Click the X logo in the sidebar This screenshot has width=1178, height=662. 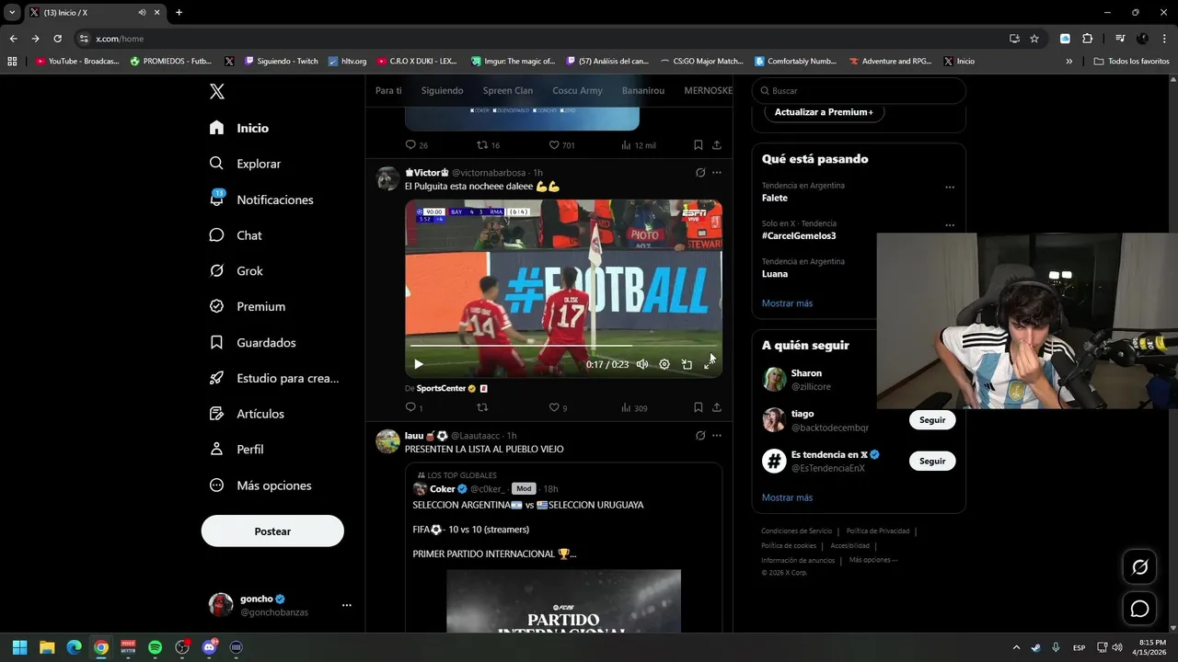[x=217, y=91]
